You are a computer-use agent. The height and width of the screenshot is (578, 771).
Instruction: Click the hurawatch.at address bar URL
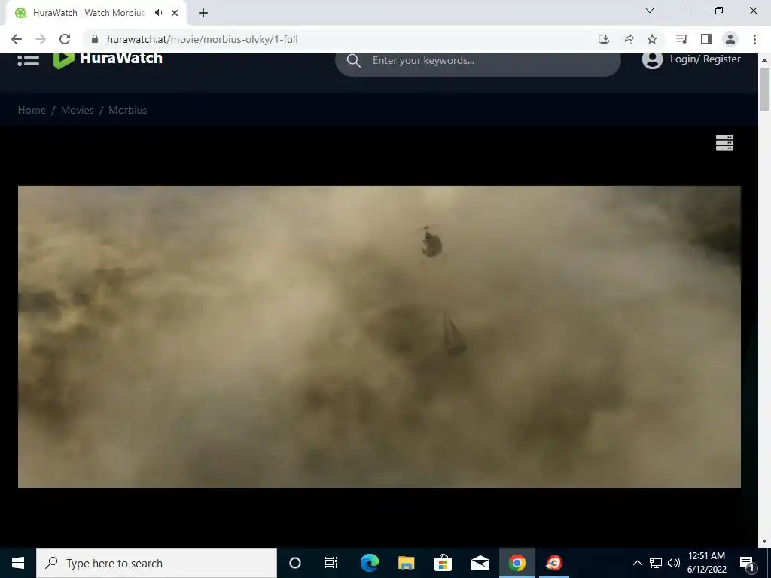202,39
